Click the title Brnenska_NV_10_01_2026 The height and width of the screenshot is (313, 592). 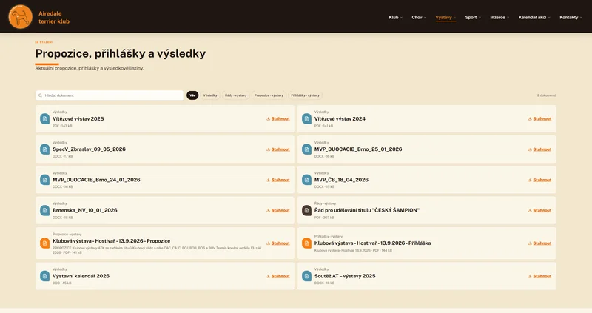point(85,210)
